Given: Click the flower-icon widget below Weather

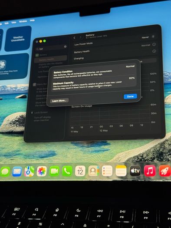Looking at the screenshot, I should (x=14, y=66).
